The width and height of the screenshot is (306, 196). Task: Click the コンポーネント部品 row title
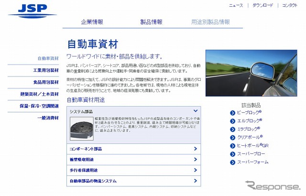pos(86,149)
